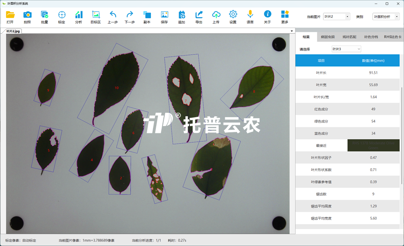This screenshot has width=404, height=246.
Task: Start batch processing via the 批量 icon
Action: click(x=44, y=17)
